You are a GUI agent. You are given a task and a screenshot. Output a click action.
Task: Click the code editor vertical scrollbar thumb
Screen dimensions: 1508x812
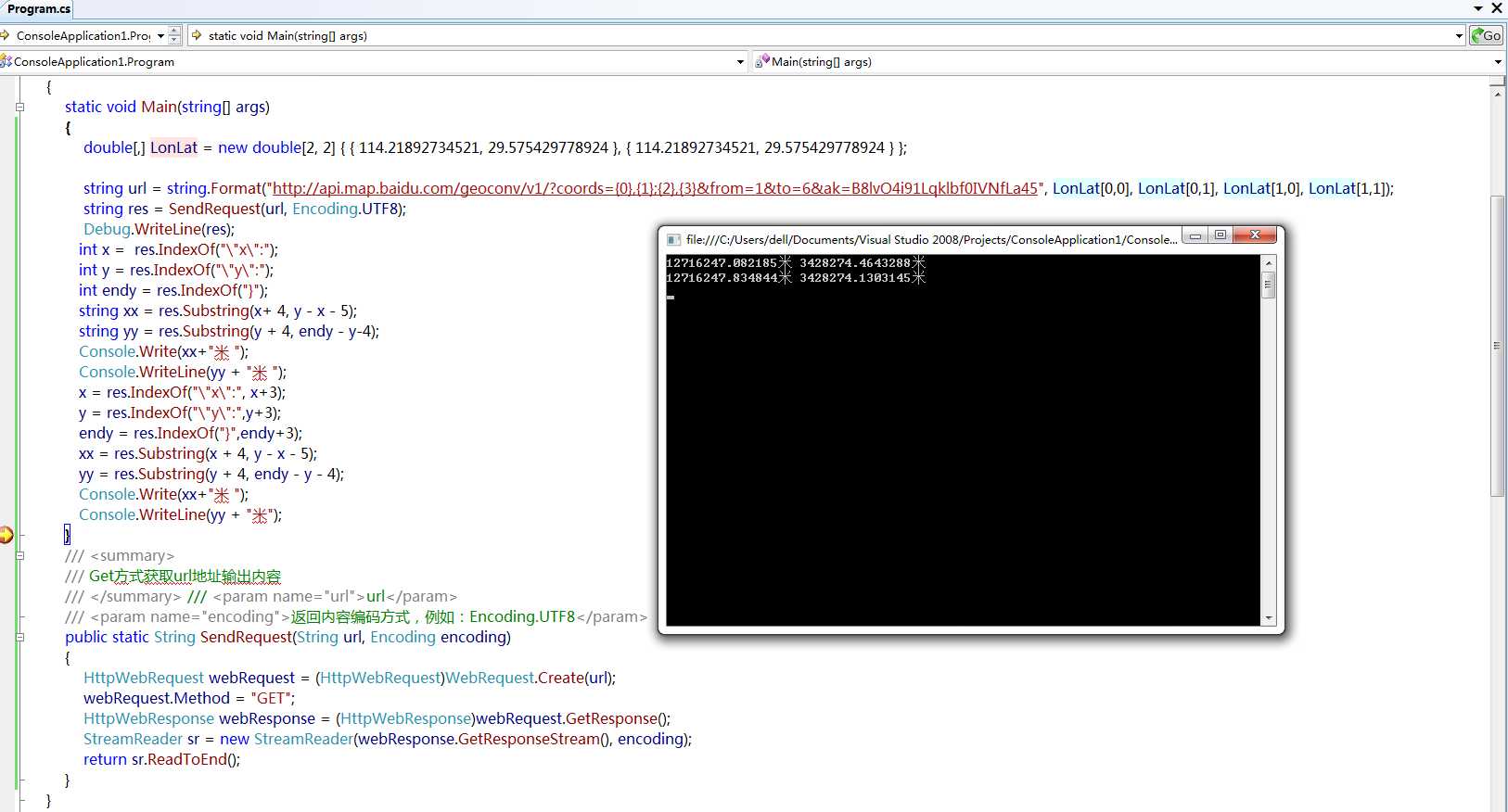coord(1498,346)
